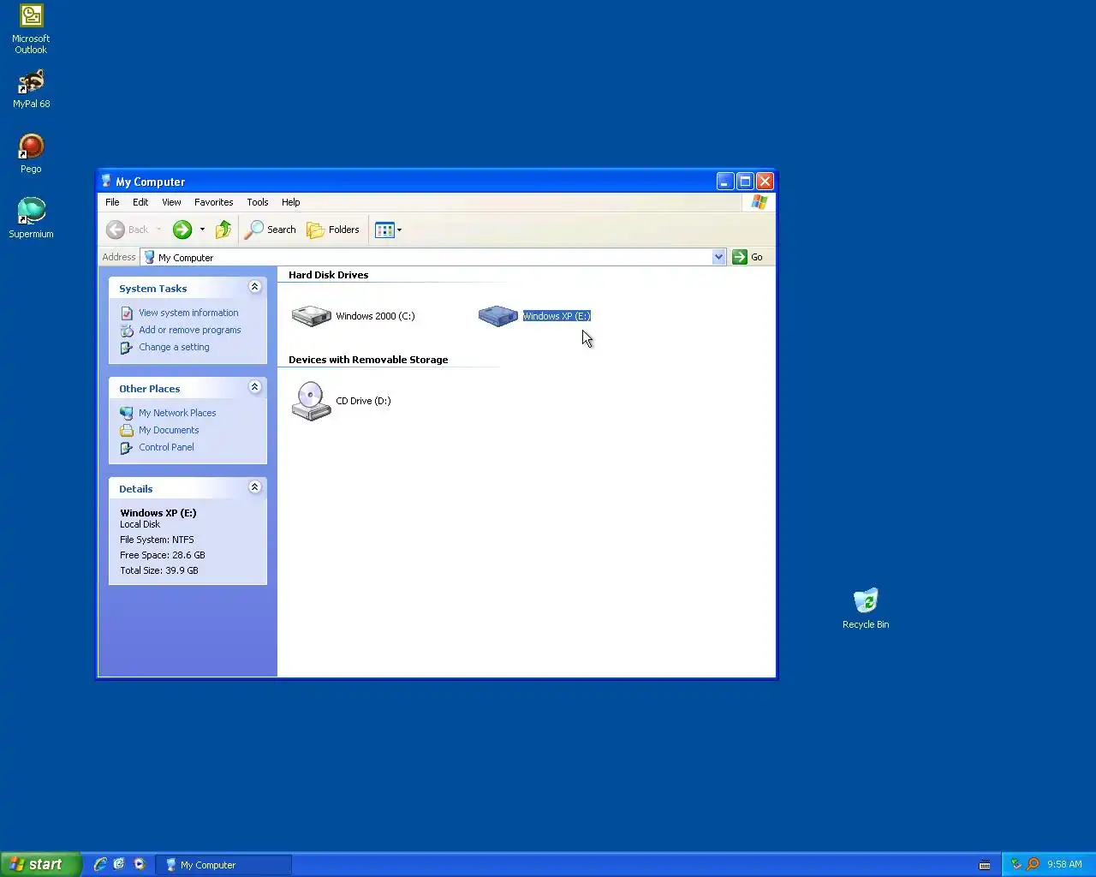
Task: Click the Windows flag logo in menu bar
Action: [759, 202]
